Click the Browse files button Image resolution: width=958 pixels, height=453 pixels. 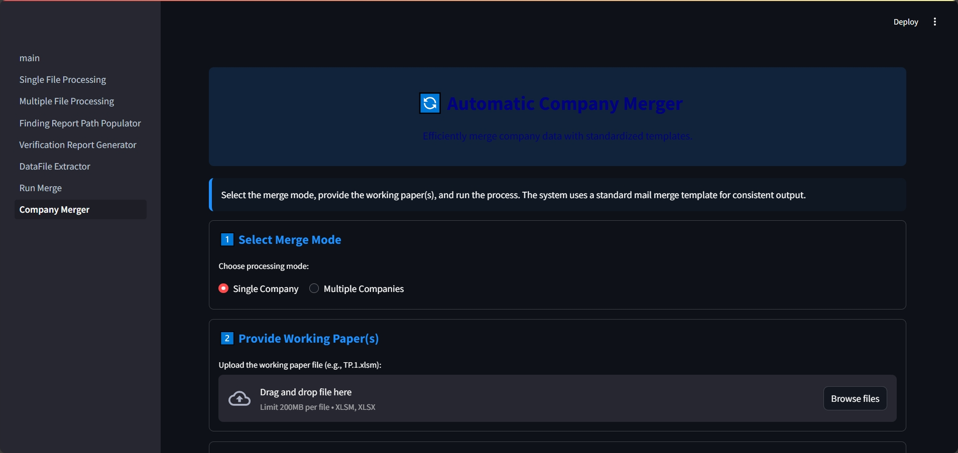click(855, 399)
